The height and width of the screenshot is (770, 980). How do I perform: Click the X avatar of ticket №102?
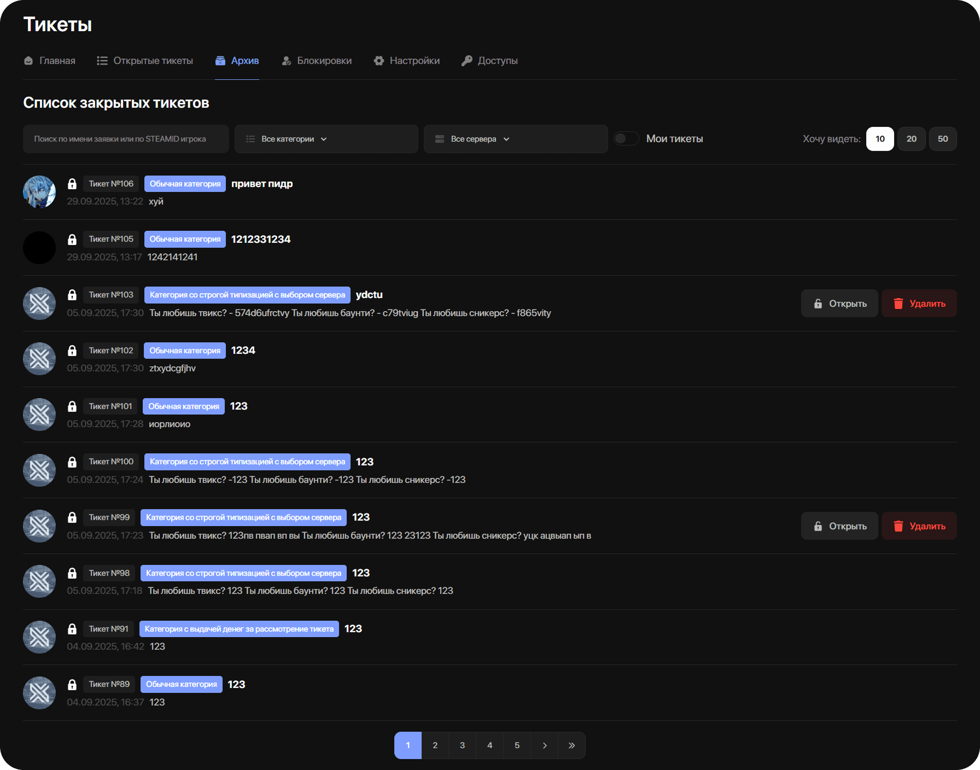pyautogui.click(x=39, y=359)
